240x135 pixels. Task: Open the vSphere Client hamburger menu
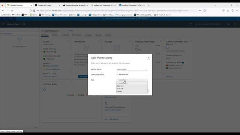point(3,24)
